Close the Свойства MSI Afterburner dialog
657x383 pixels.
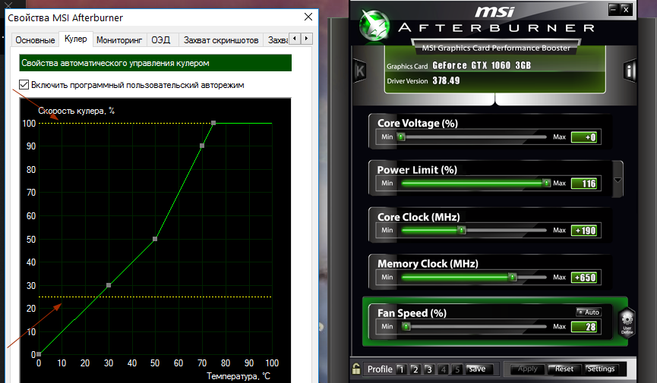(x=308, y=17)
